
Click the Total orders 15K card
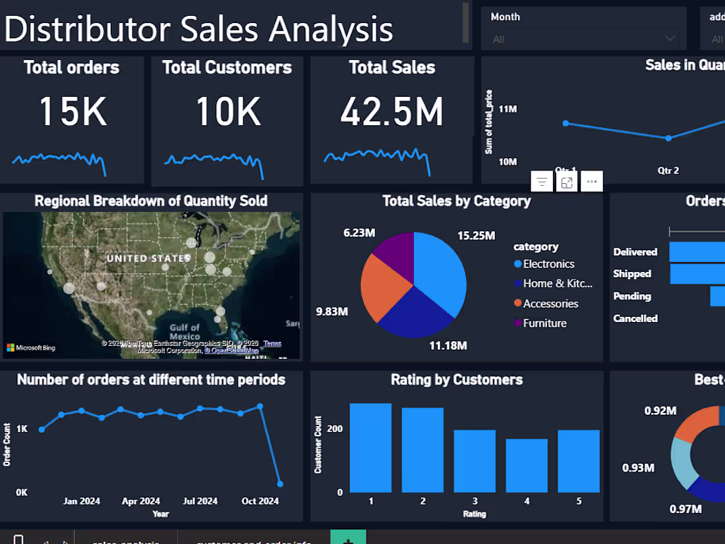tap(72, 120)
